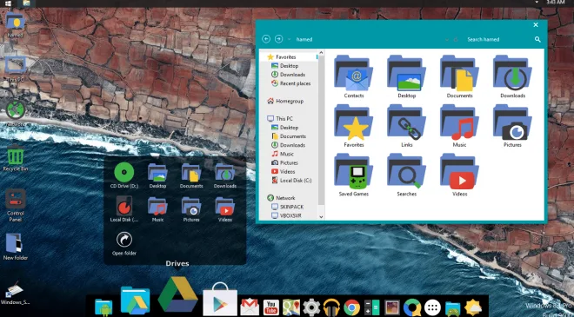
Task: Open Google Maps from the dock
Action: pos(291,307)
